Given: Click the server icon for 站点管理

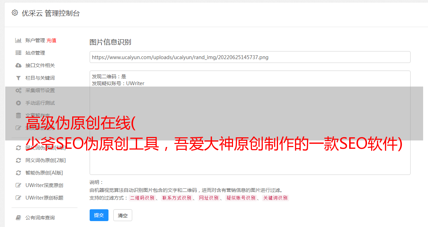Looking at the screenshot, I should 18,53.
